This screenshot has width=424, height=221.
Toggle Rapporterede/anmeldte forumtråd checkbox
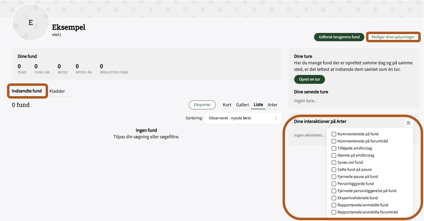pyautogui.click(x=334, y=212)
